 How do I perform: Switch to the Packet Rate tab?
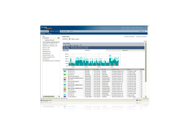point(125,50)
